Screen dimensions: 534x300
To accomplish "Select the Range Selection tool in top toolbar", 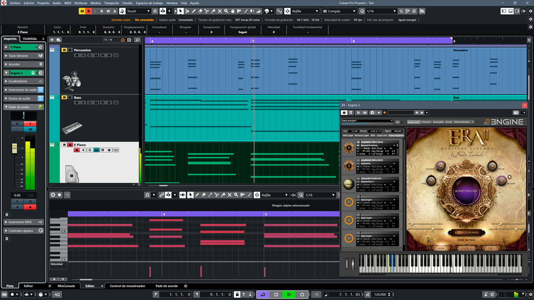I will (x=187, y=11).
